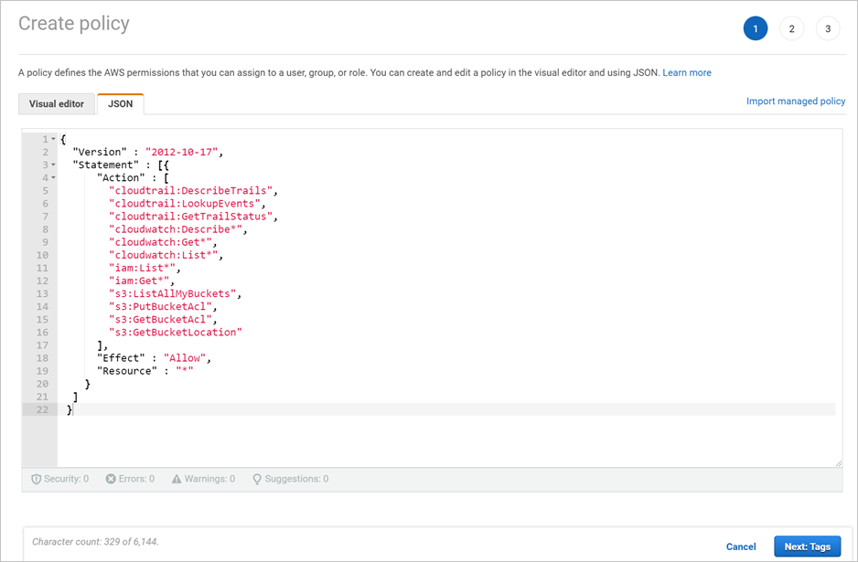858x562 pixels.
Task: Select the JSON tab
Action: (120, 103)
